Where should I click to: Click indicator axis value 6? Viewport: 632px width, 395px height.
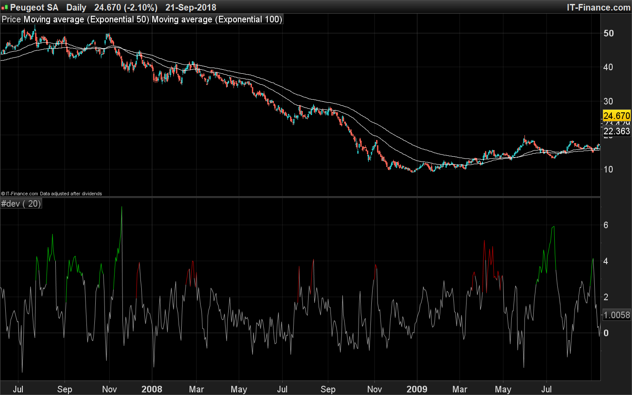point(606,225)
